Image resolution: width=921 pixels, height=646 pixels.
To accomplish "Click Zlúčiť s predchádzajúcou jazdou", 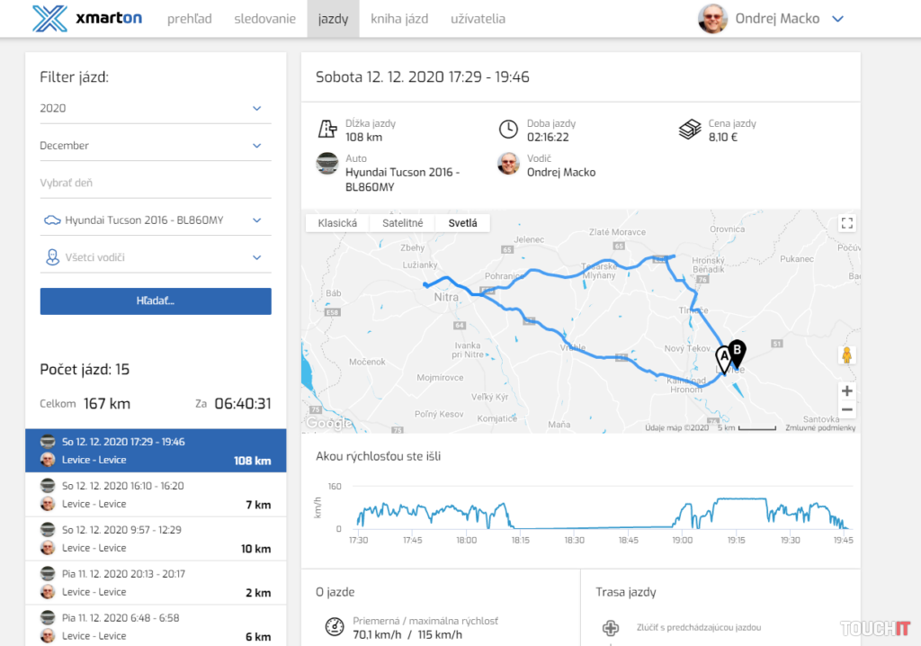I will click(698, 628).
